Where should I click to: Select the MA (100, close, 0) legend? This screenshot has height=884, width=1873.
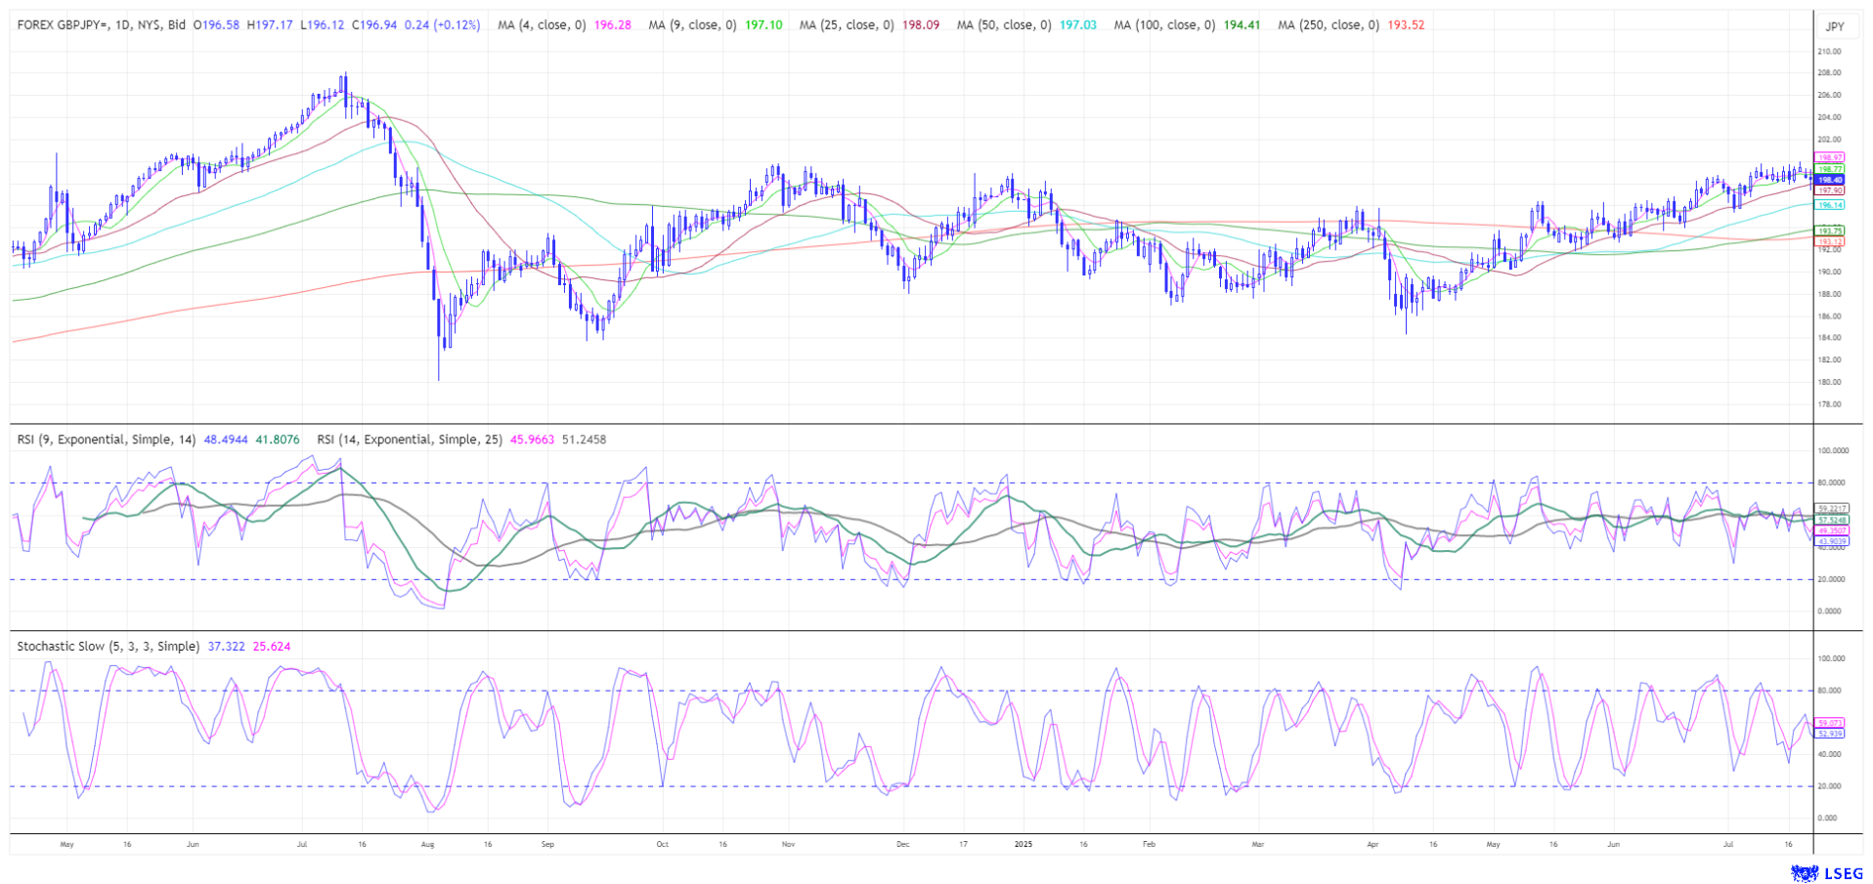click(x=1163, y=24)
